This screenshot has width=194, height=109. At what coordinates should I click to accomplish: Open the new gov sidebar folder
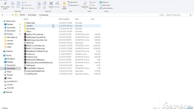click(x=10, y=41)
